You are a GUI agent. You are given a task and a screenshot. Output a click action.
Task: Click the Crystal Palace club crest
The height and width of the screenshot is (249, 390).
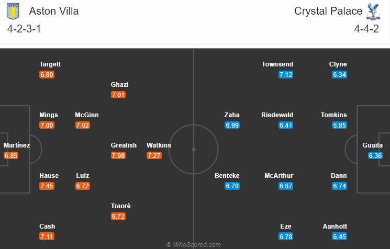pos(373,12)
